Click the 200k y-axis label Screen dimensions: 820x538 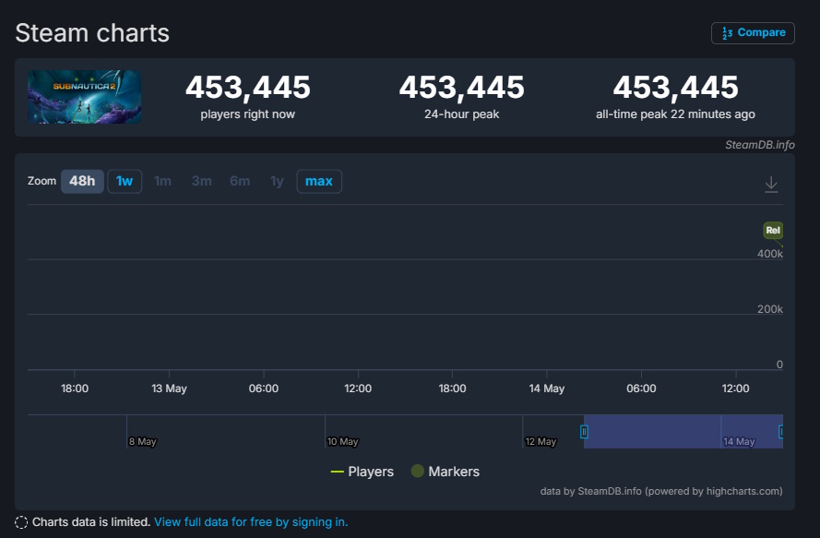[x=770, y=309]
